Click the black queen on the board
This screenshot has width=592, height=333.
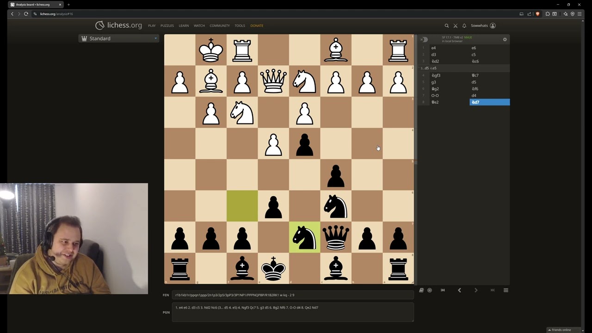[x=336, y=237]
